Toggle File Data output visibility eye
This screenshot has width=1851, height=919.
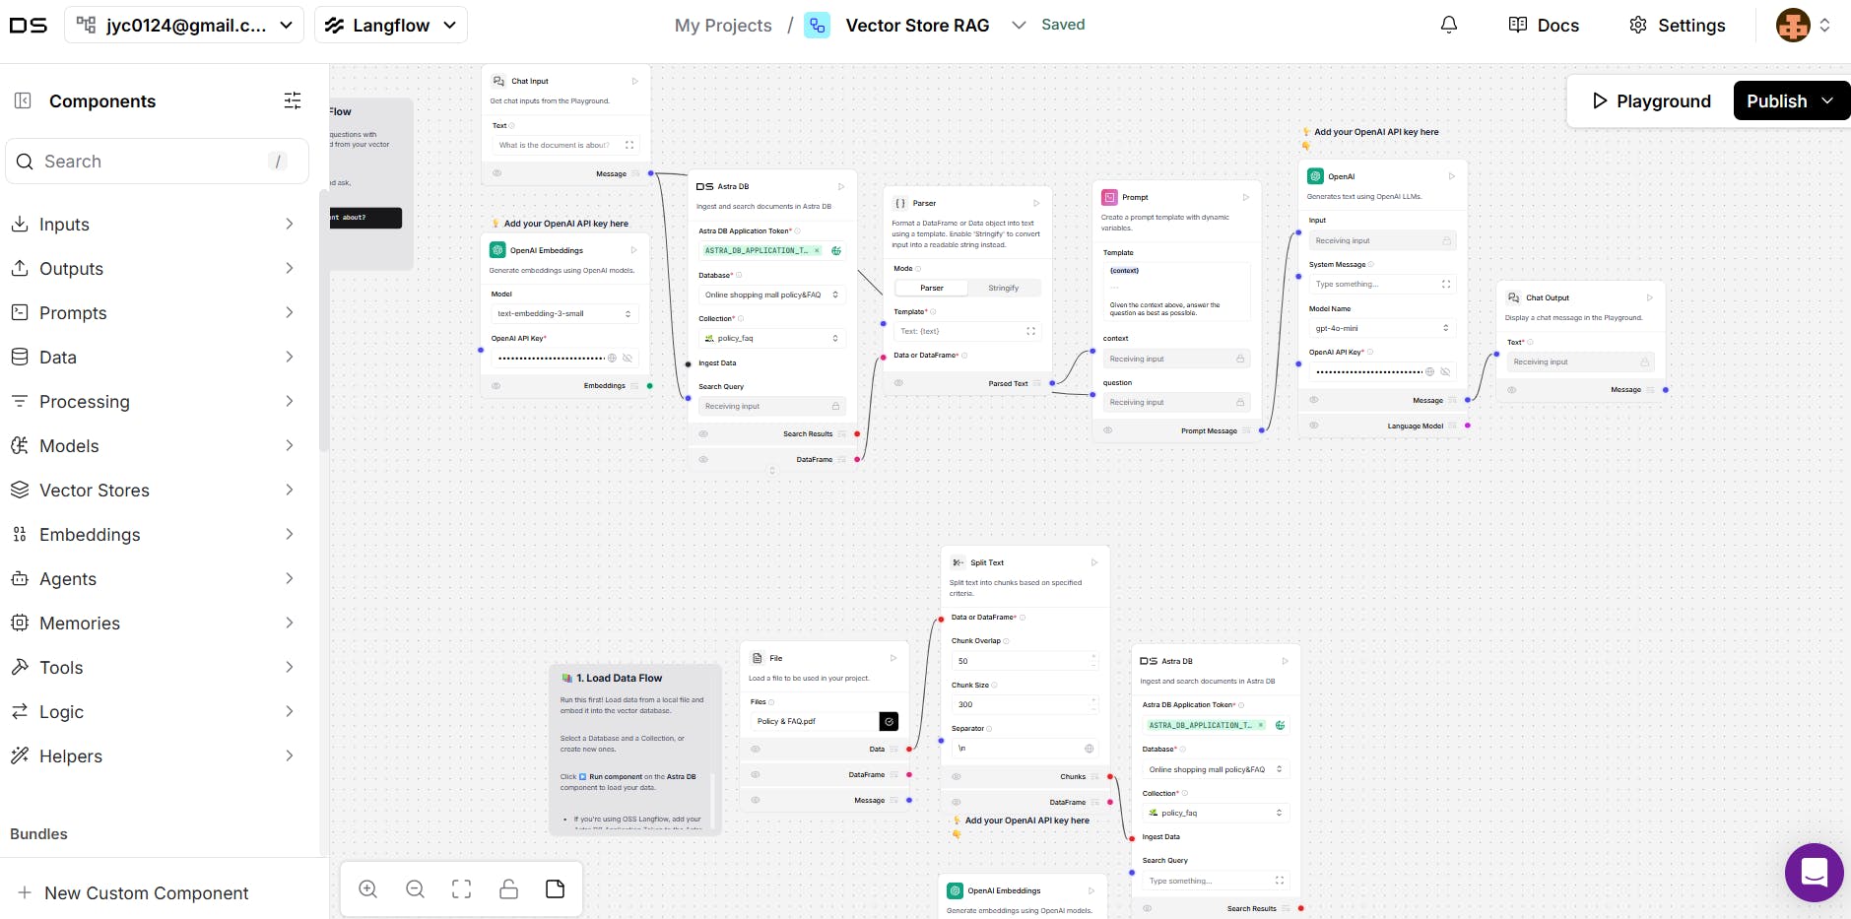point(756,749)
